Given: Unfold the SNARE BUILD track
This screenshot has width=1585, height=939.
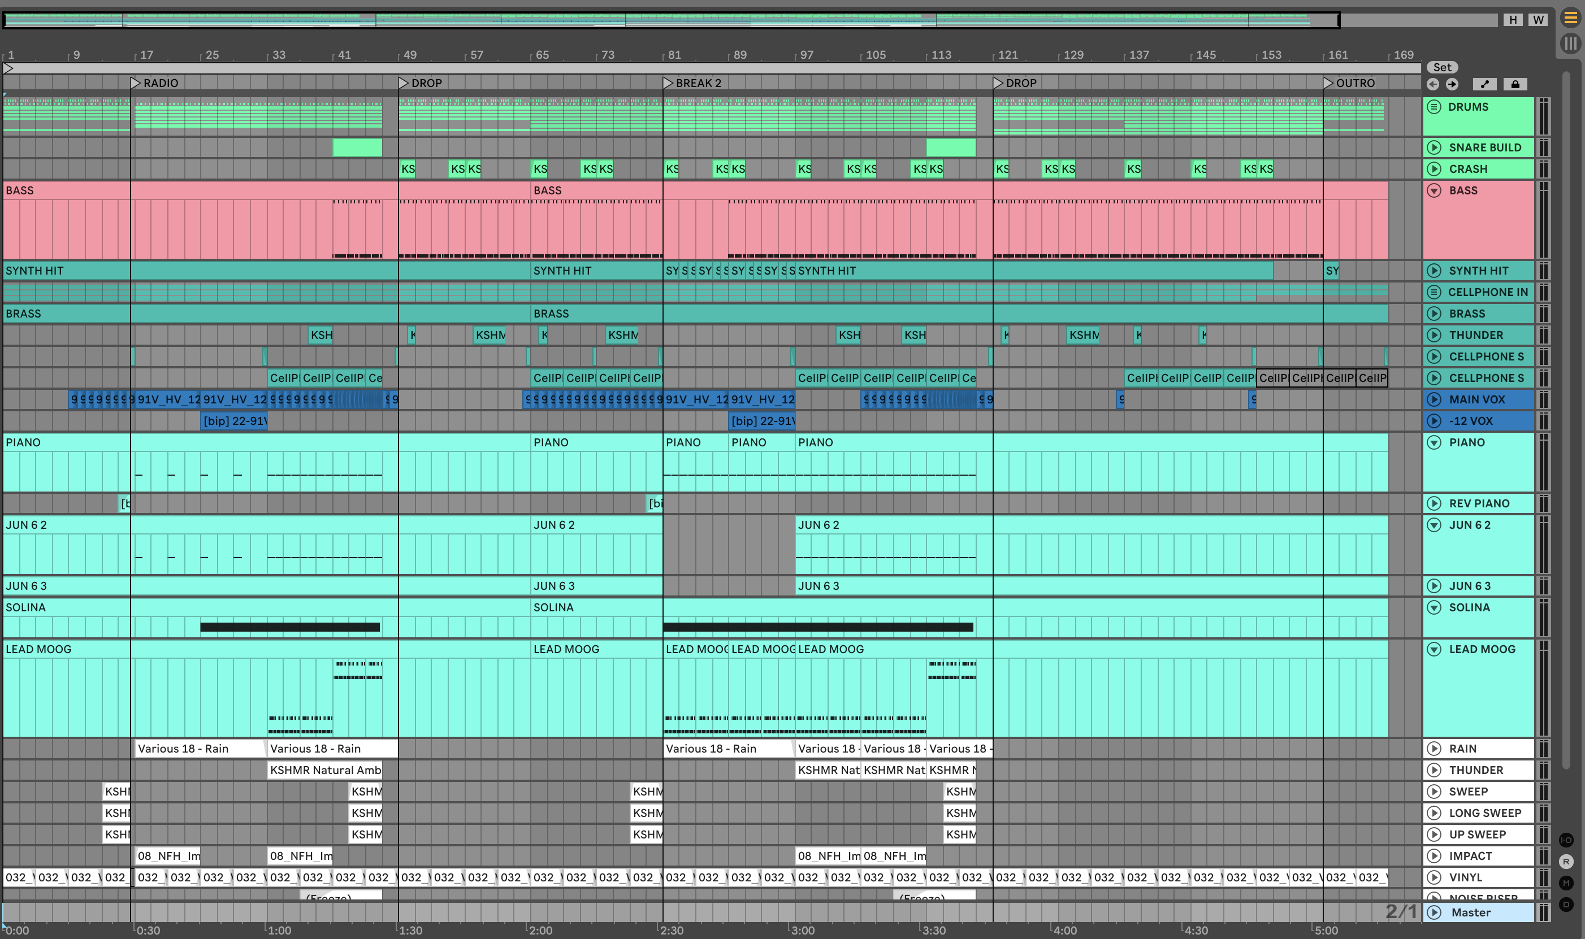Looking at the screenshot, I should pyautogui.click(x=1434, y=147).
